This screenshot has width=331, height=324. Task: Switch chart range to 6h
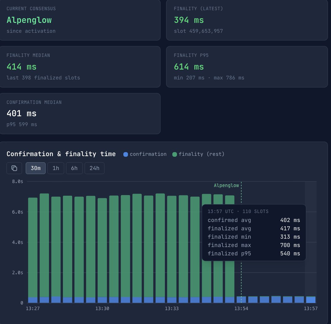click(74, 168)
